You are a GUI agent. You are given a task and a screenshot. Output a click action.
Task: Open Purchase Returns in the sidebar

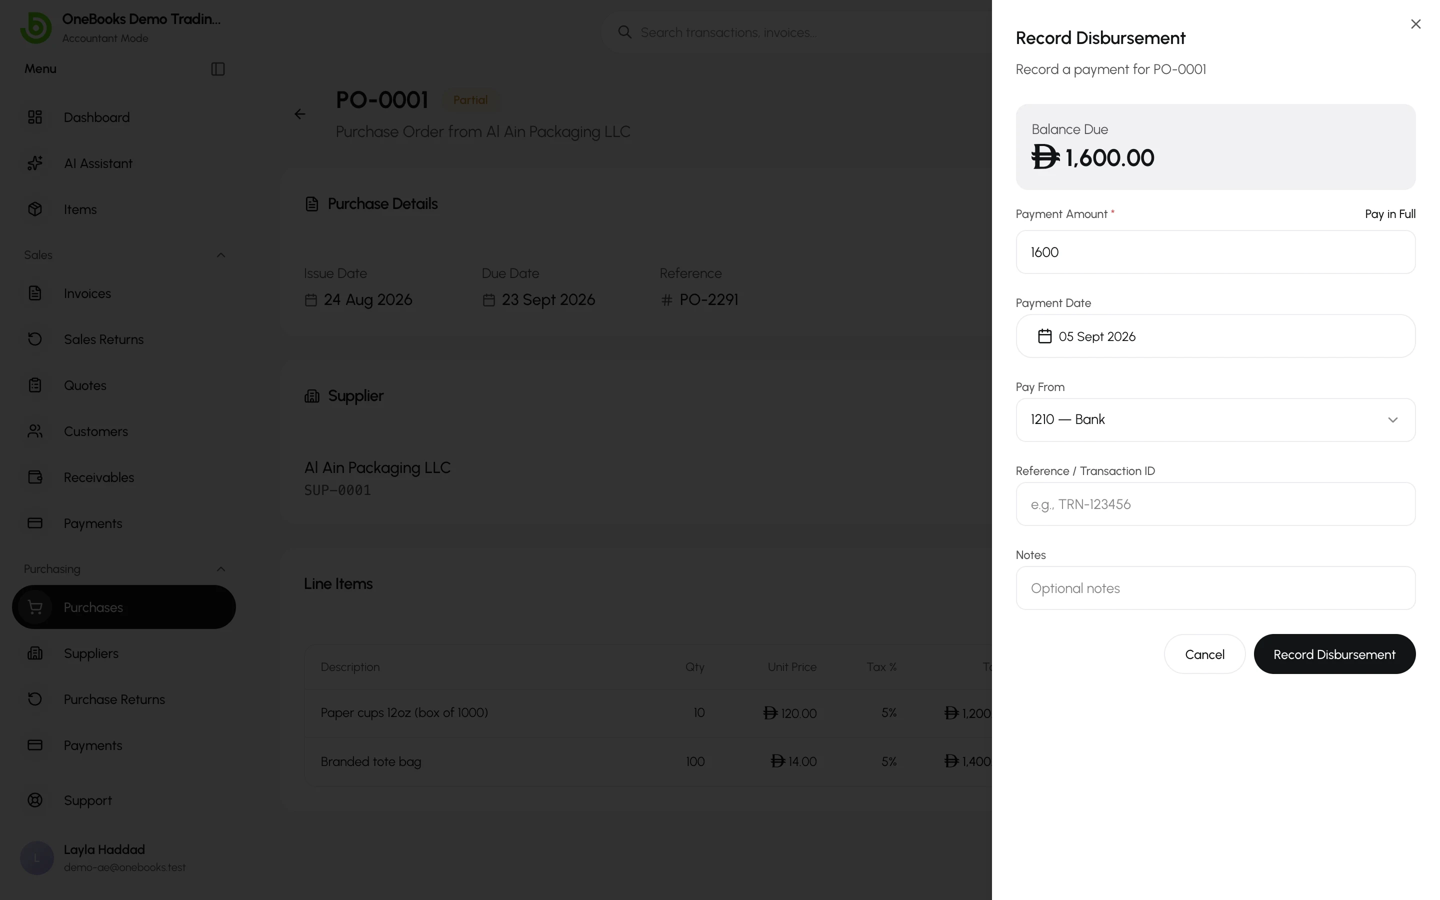pyautogui.click(x=124, y=699)
